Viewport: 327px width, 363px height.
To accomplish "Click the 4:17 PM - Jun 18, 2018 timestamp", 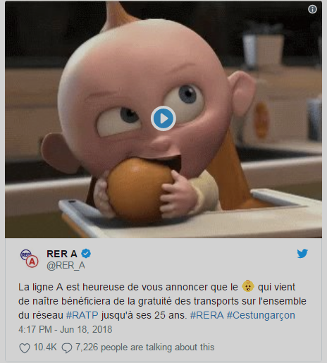I will pyautogui.click(x=66, y=329).
